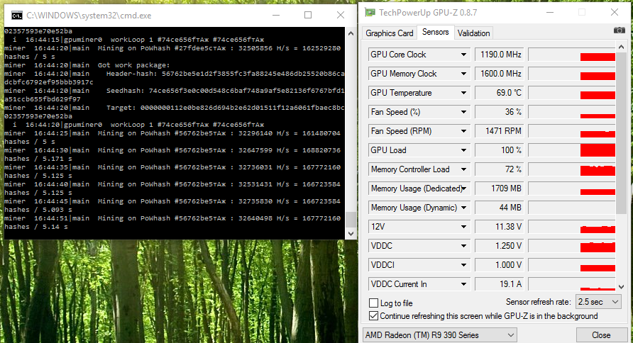This screenshot has width=633, height=343.
Task: Expand the GPU Core Clock sensor dropdown
Action: (x=463, y=55)
